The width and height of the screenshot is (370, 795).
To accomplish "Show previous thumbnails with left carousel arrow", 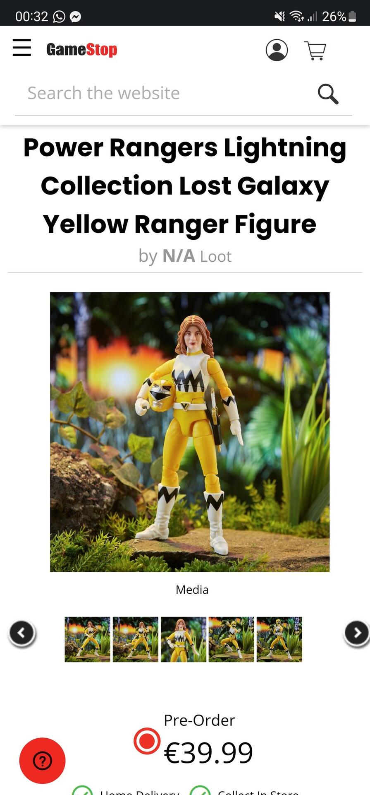I will click(x=22, y=633).
